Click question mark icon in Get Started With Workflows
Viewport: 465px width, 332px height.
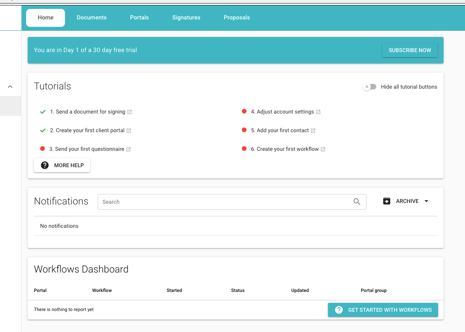pos(339,310)
